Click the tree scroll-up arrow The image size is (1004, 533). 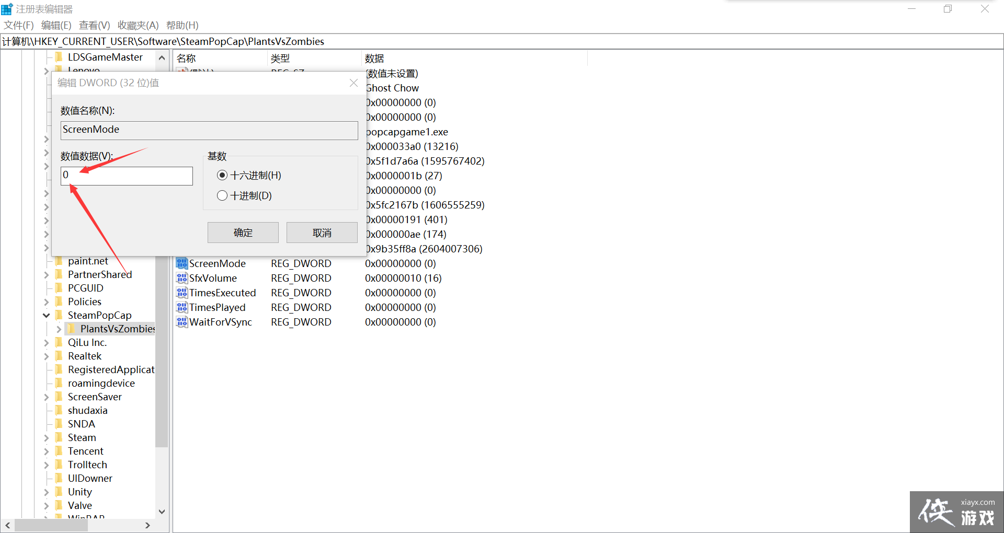162,57
